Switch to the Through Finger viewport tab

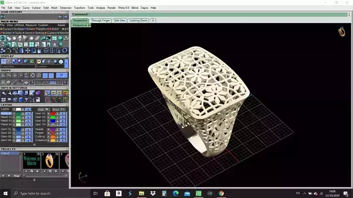pos(100,20)
